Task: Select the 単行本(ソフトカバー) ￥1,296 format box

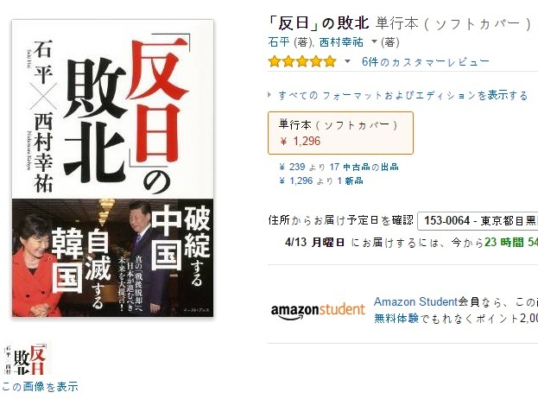Action: 340,133
